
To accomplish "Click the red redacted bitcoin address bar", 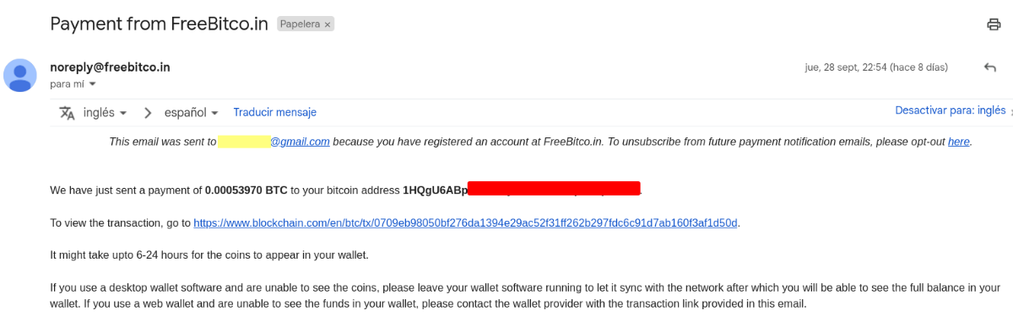I will [554, 190].
